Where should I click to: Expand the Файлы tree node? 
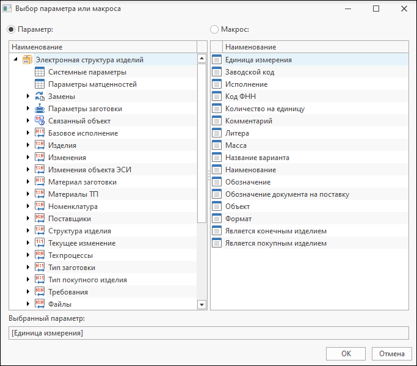tap(28, 304)
